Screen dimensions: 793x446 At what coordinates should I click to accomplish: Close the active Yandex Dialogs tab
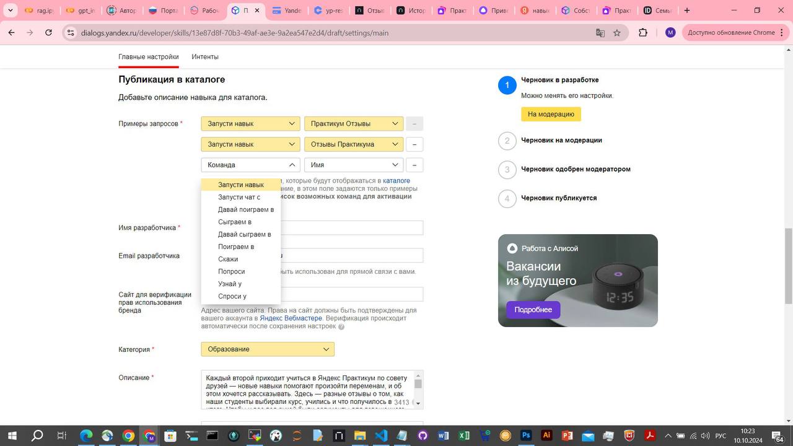pos(257,11)
